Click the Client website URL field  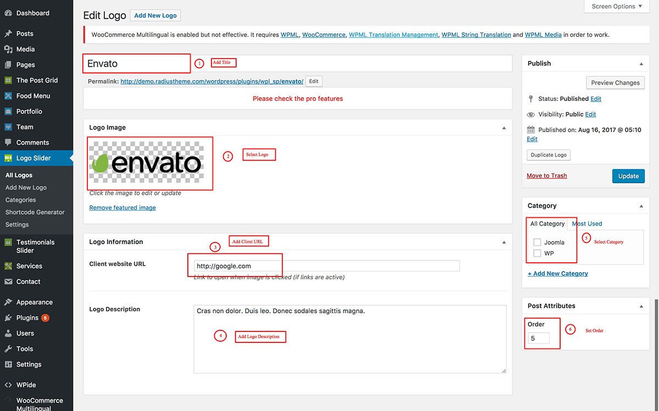(x=326, y=266)
